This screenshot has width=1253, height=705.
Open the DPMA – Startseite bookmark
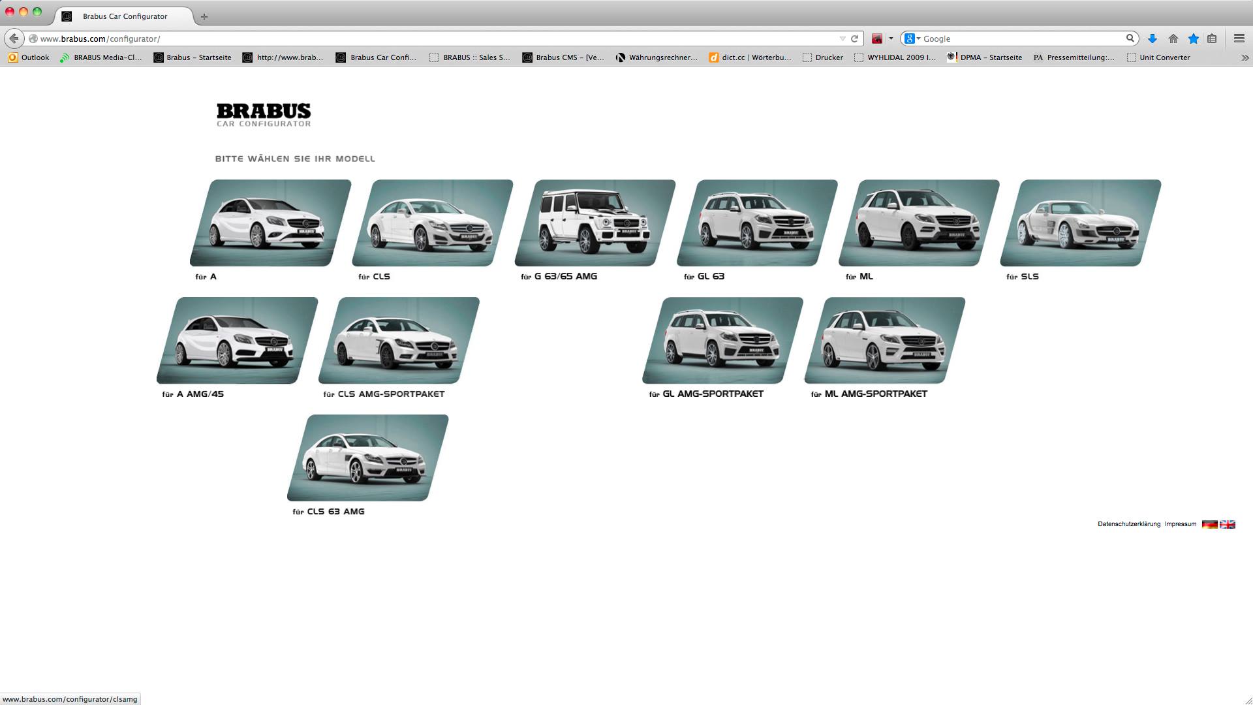(985, 57)
